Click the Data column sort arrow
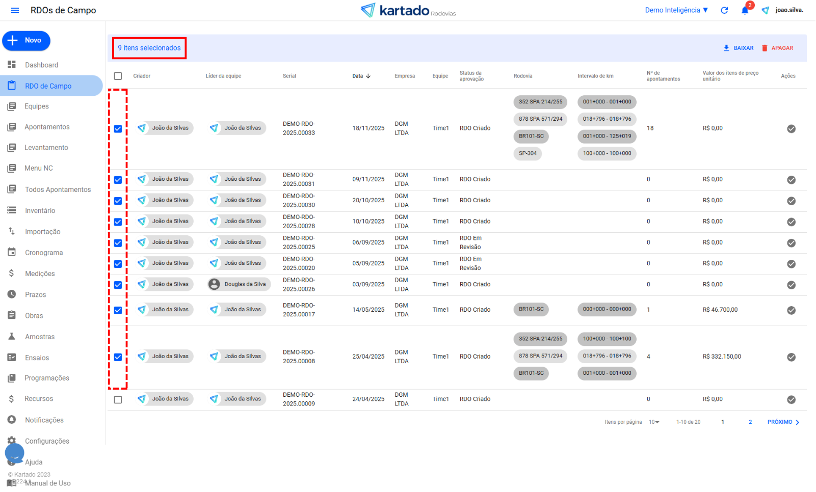This screenshot has height=492, width=816. (x=368, y=76)
